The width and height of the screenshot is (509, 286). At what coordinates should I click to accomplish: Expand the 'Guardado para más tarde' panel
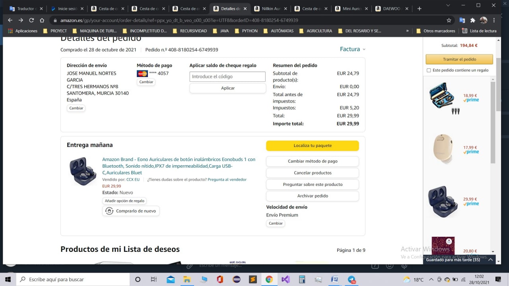click(x=490, y=260)
